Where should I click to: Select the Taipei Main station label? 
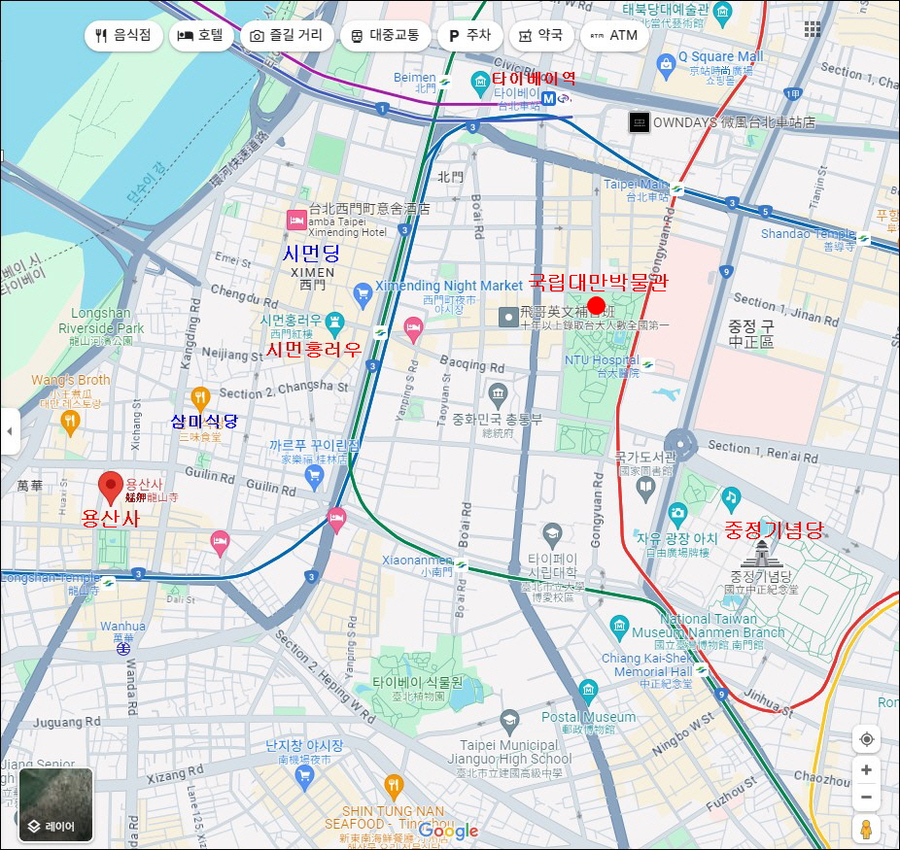(x=636, y=189)
